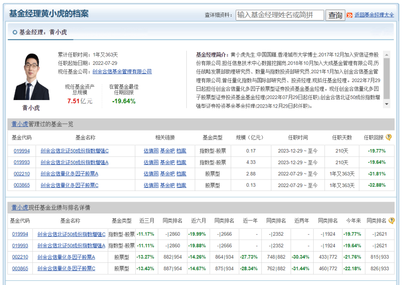This screenshot has width=402, height=285.
Task: Click 黄小虎 link in 管理过的基金一览 heading
Action: tap(20, 124)
